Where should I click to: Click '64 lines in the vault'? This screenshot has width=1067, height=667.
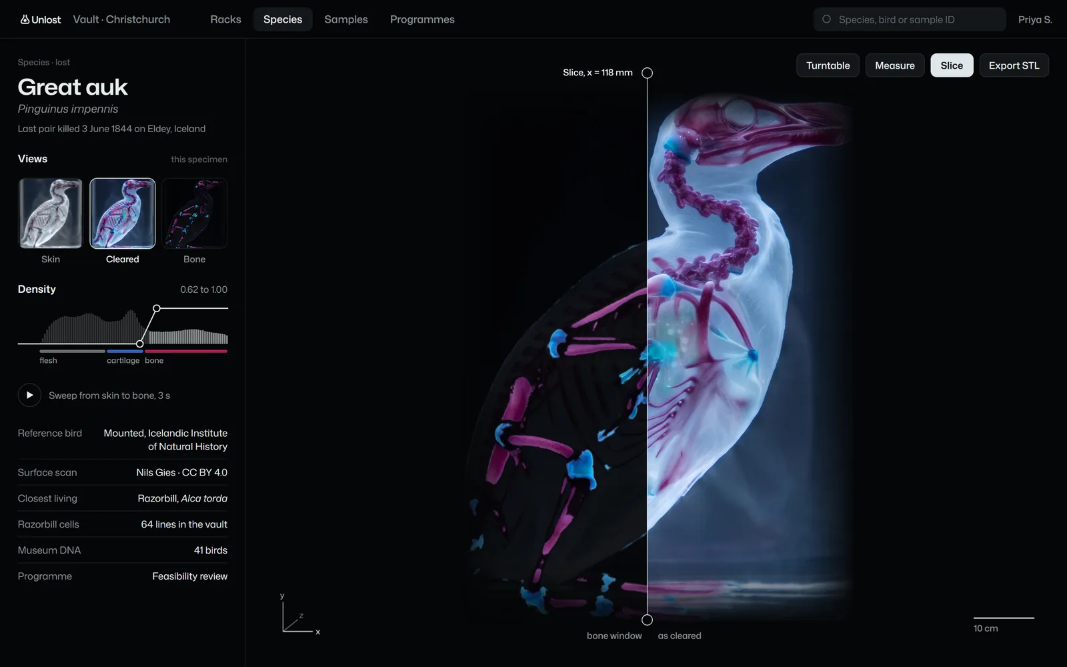[x=184, y=524]
